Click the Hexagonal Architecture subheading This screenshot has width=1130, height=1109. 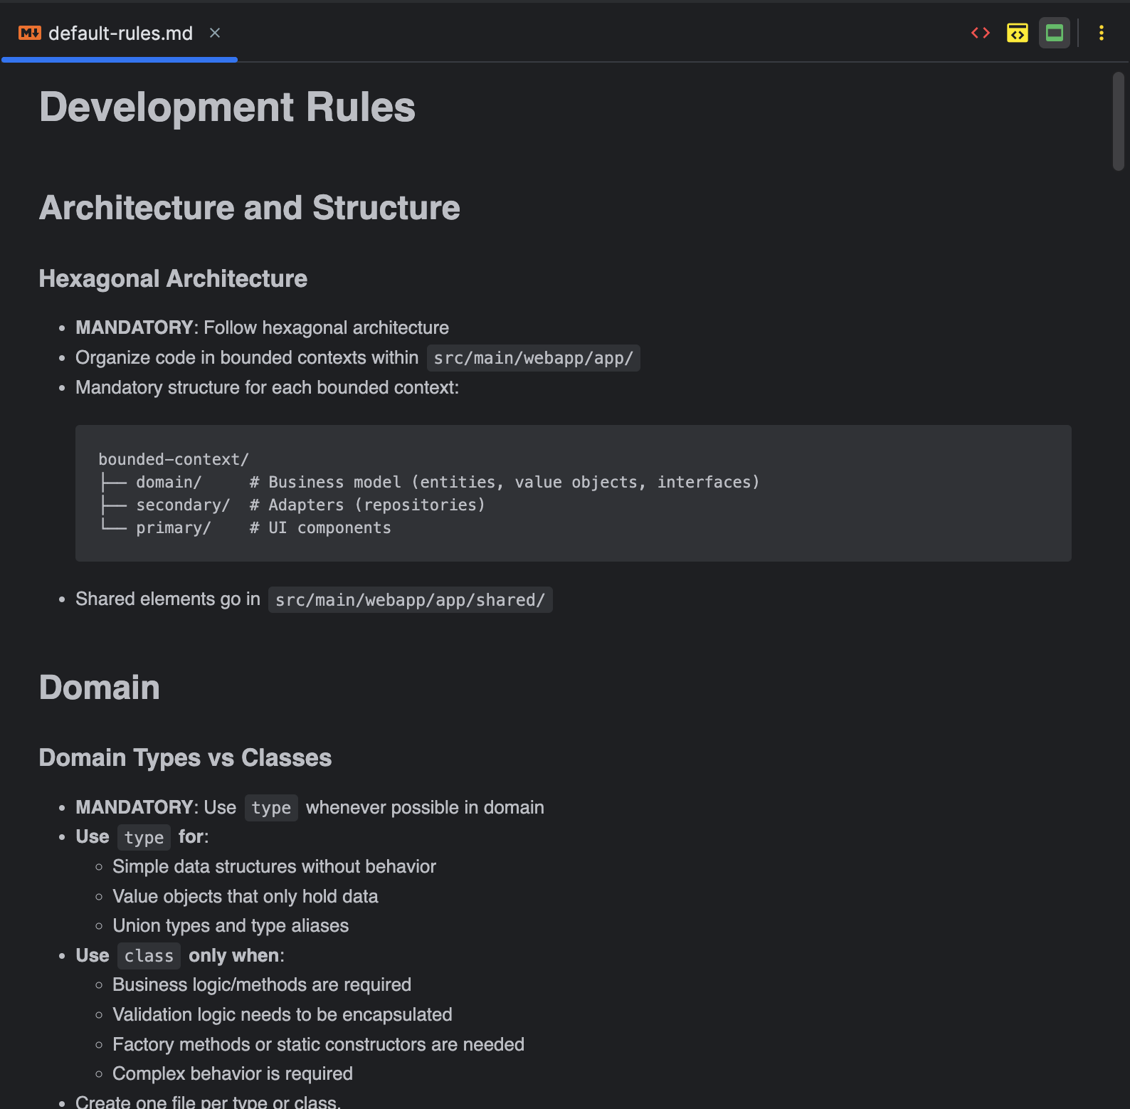[173, 278]
